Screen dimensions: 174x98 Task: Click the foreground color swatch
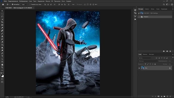[x=1, y=75]
